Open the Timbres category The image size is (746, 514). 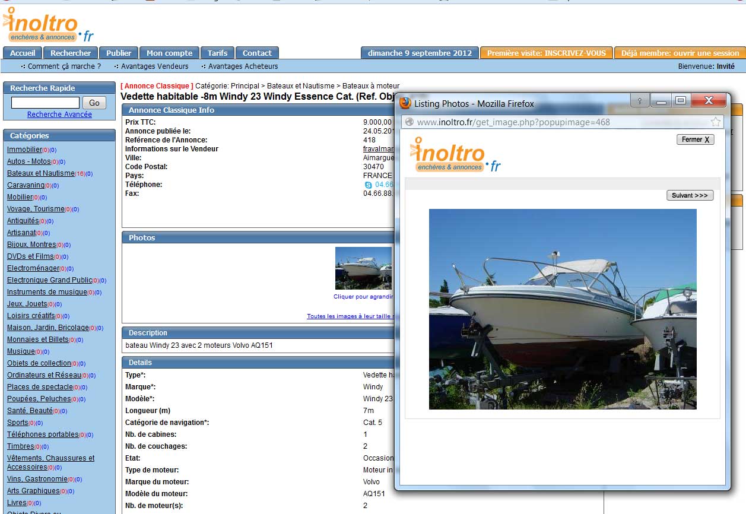(20, 446)
